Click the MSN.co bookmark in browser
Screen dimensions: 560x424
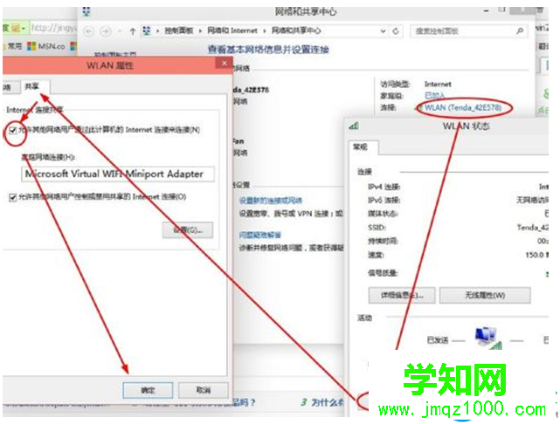tap(46, 46)
